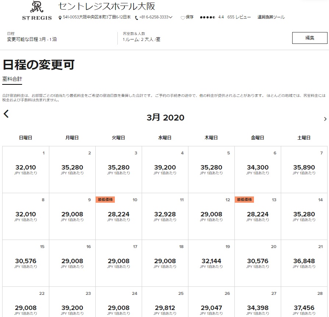Click the phone icon beside the number
Viewport: 329px width, 317px height.
137,18
